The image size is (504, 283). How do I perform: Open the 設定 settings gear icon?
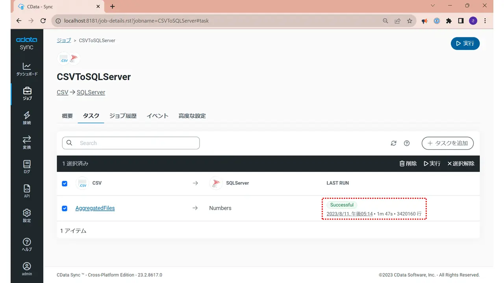coord(27,215)
